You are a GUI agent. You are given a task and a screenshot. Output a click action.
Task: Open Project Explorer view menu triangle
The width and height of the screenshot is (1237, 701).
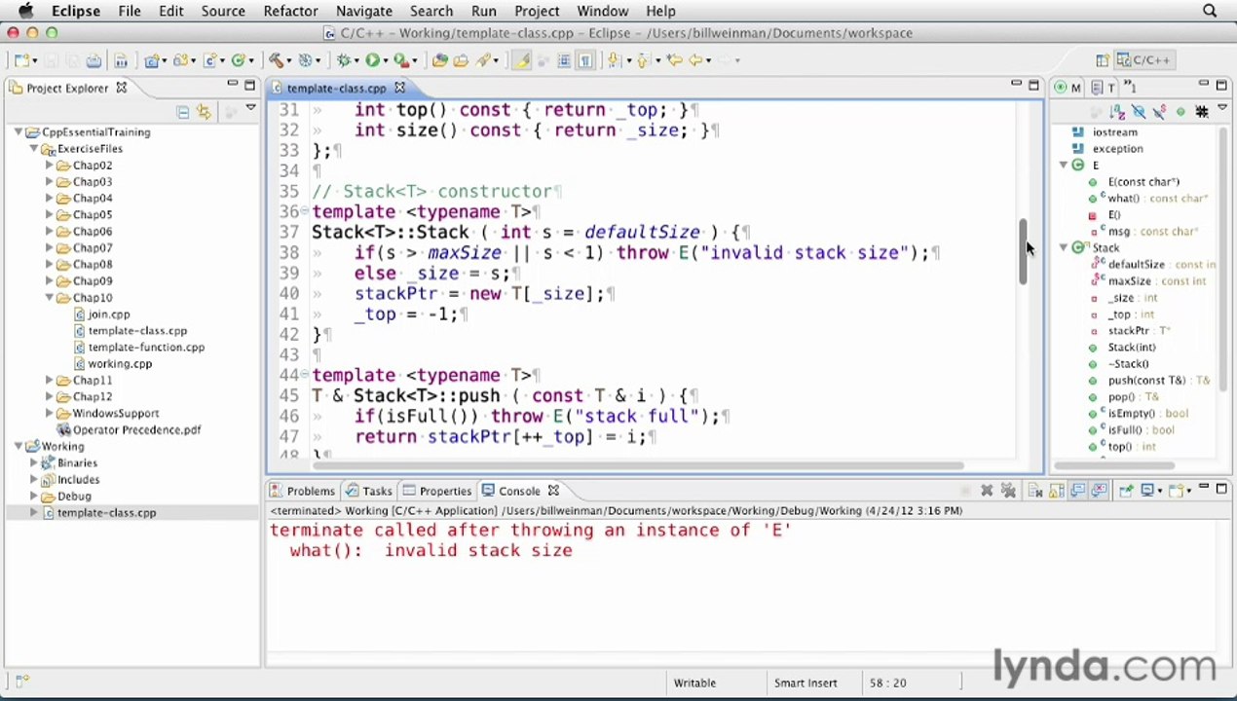pyautogui.click(x=250, y=108)
